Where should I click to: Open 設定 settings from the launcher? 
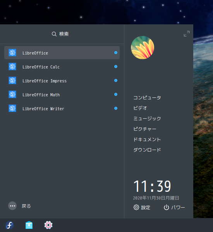click(142, 207)
